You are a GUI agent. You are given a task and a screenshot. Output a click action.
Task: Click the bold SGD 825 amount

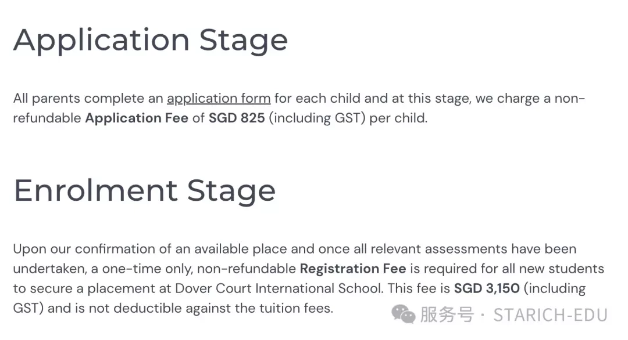click(237, 118)
